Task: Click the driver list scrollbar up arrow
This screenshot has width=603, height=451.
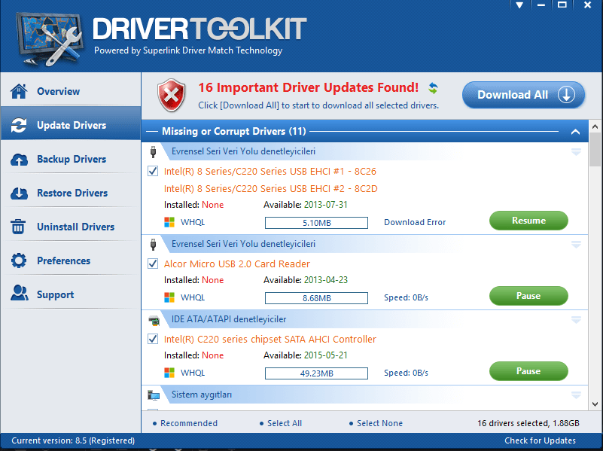Action: tap(595, 126)
